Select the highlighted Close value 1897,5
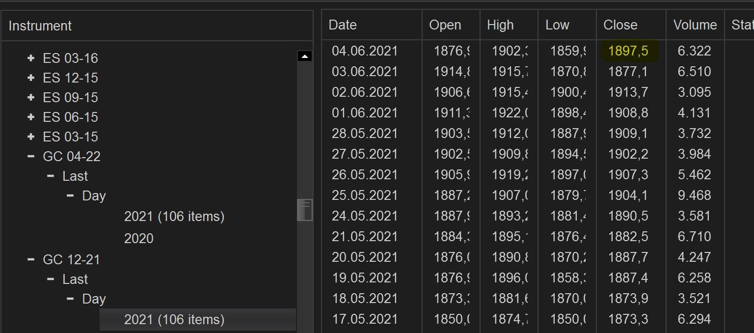 click(x=628, y=51)
